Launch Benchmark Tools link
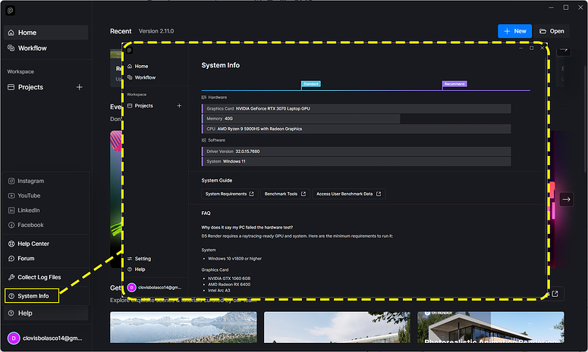The width and height of the screenshot is (588, 352). [x=285, y=194]
